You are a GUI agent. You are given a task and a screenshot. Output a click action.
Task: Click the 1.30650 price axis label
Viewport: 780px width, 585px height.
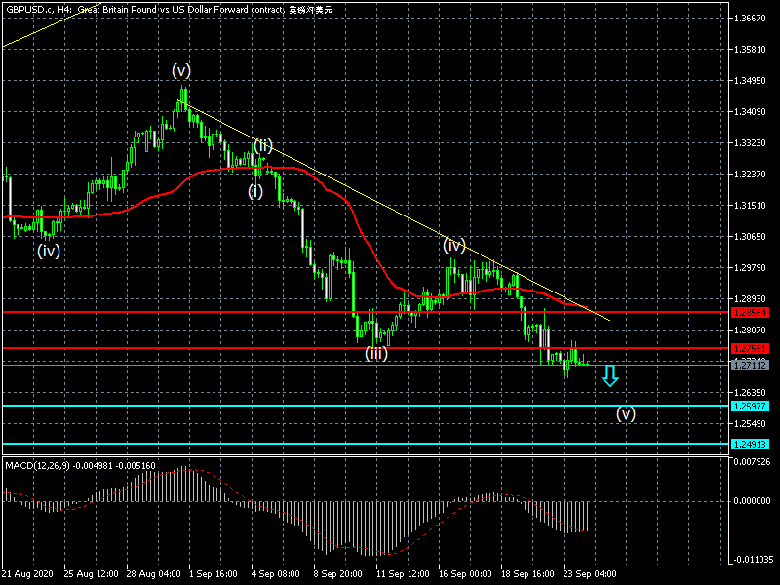pyautogui.click(x=750, y=237)
